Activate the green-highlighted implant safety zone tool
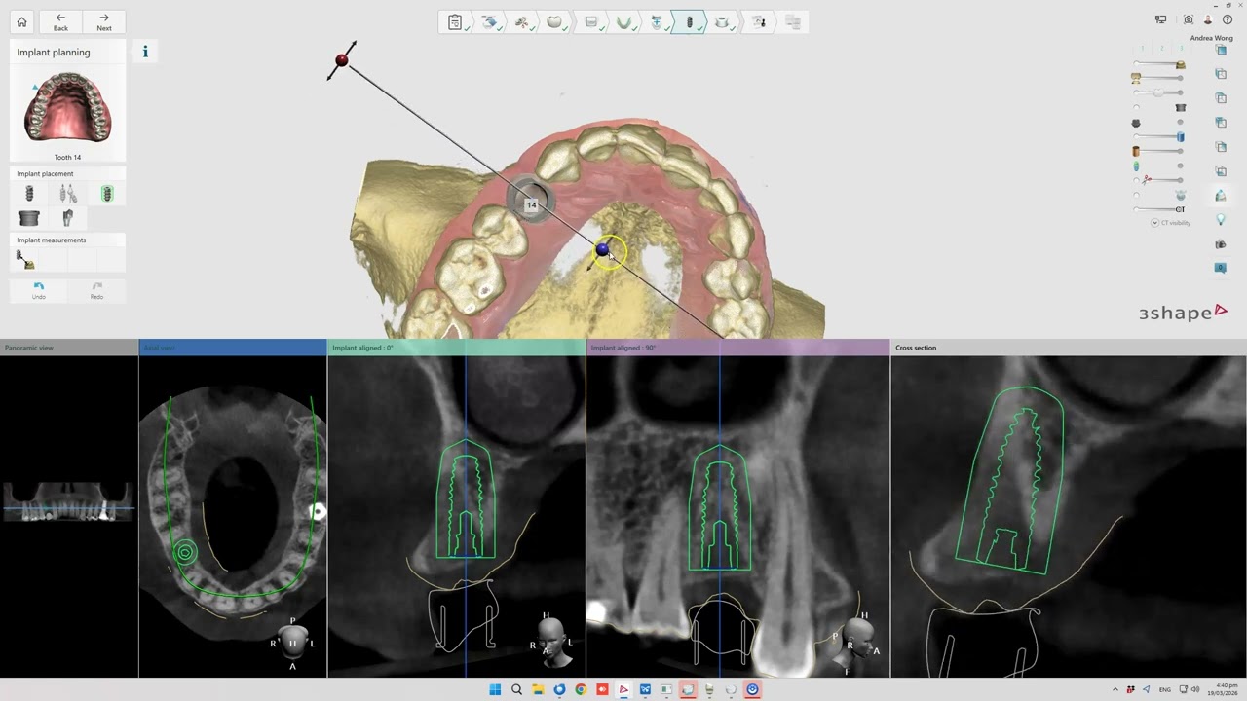This screenshot has height=701, width=1247. point(107,194)
